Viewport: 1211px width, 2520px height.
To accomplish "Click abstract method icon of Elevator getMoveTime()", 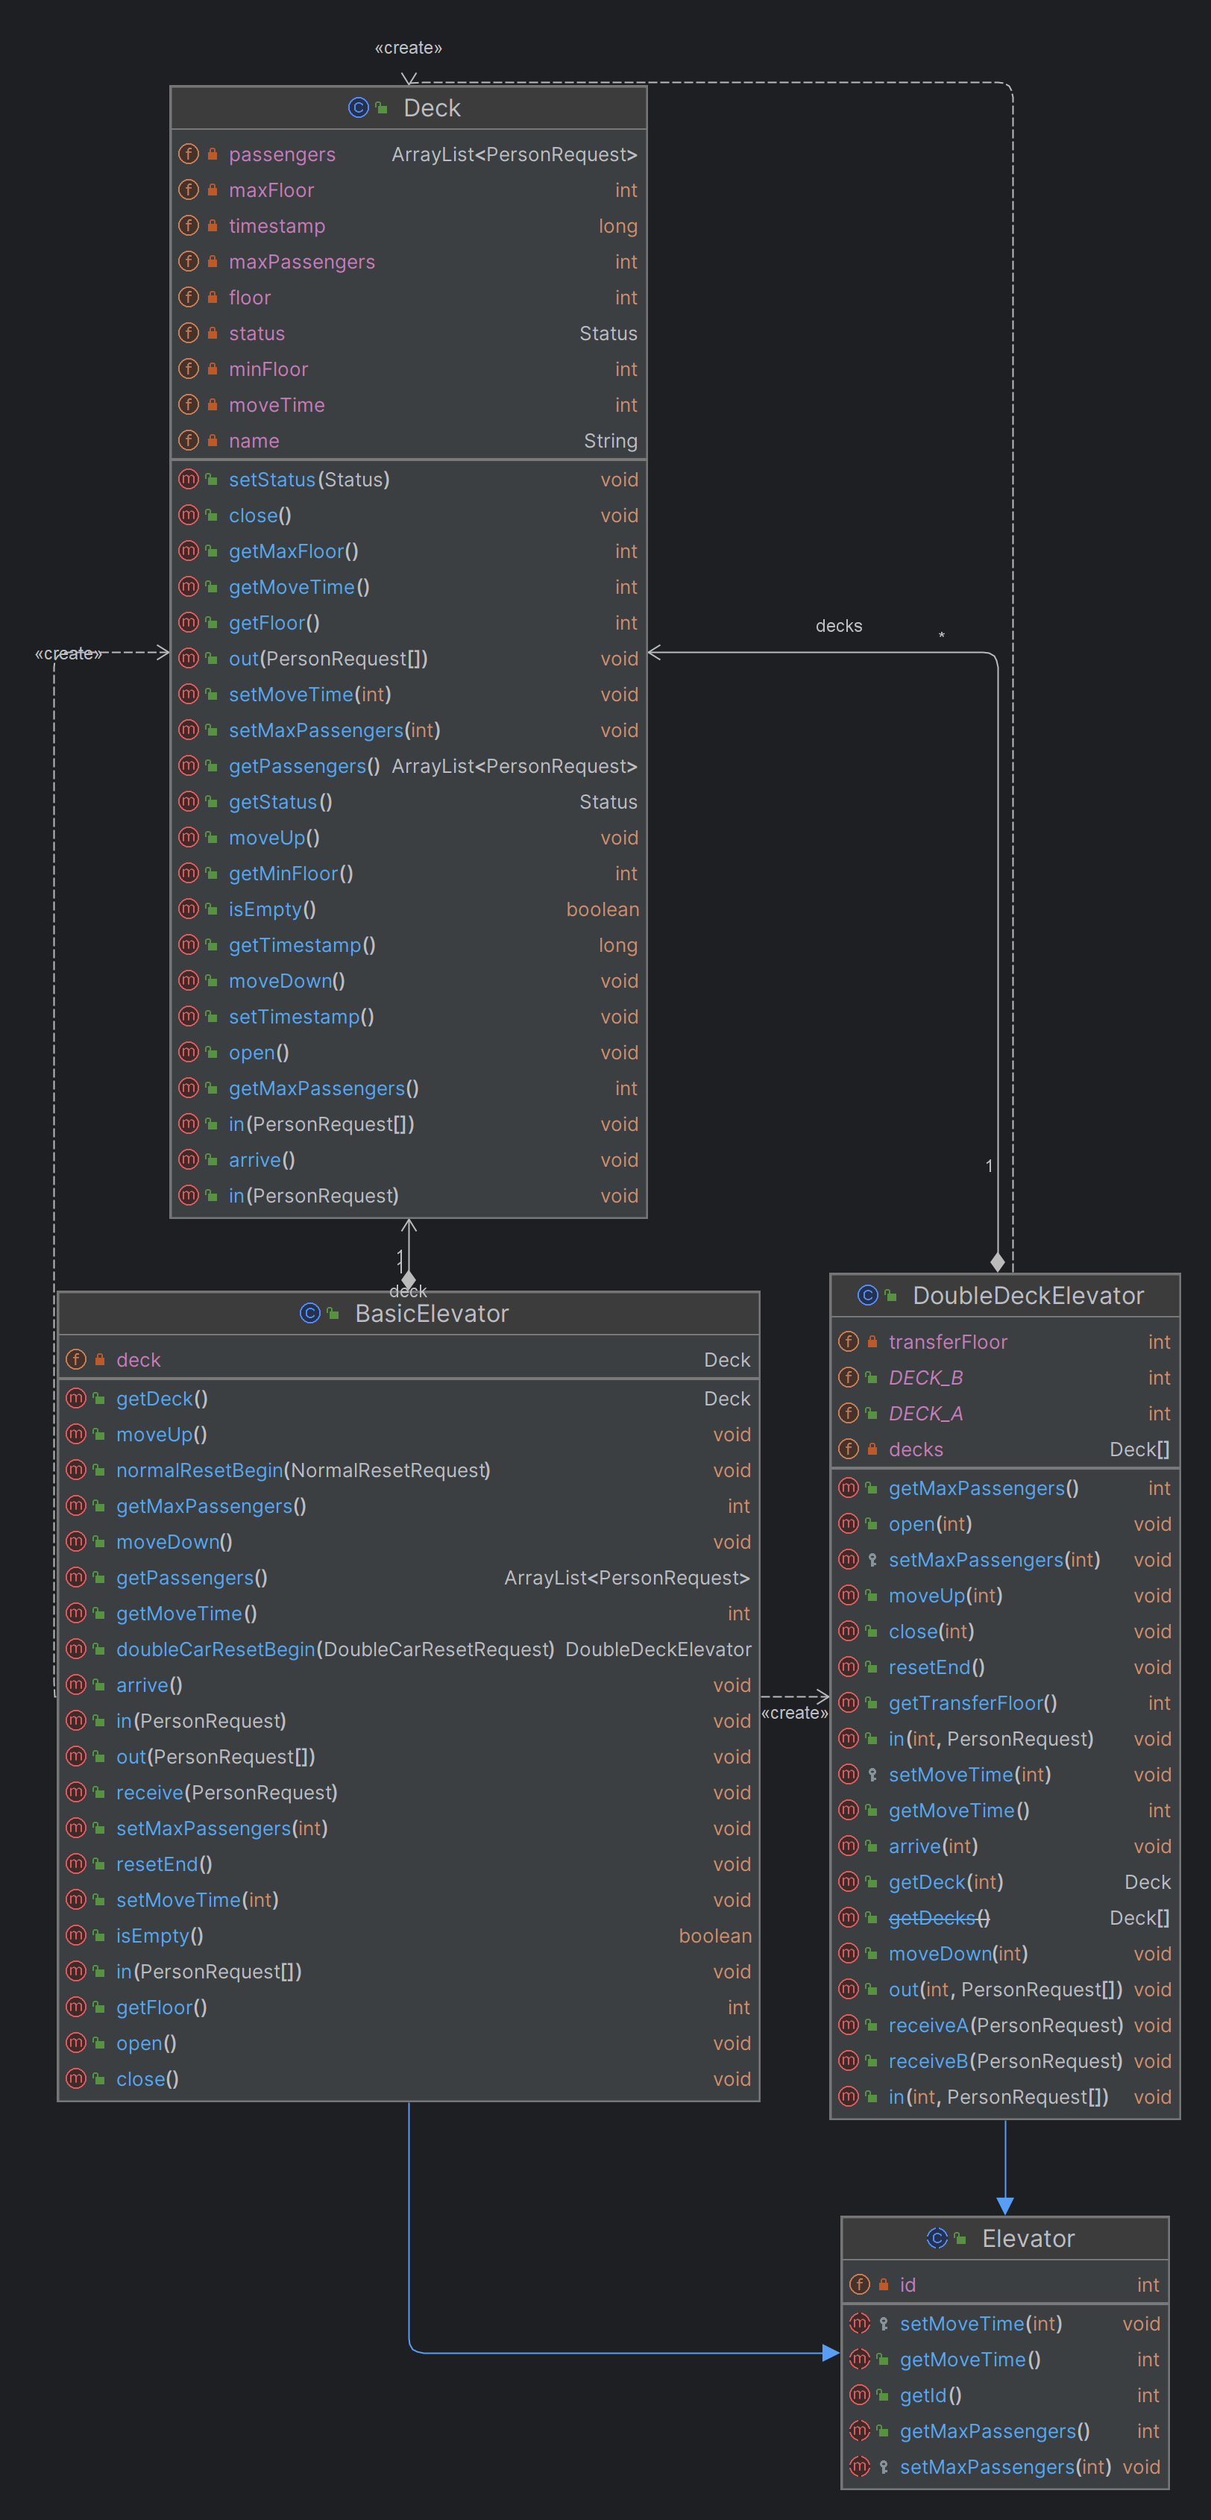I will 860,2359.
